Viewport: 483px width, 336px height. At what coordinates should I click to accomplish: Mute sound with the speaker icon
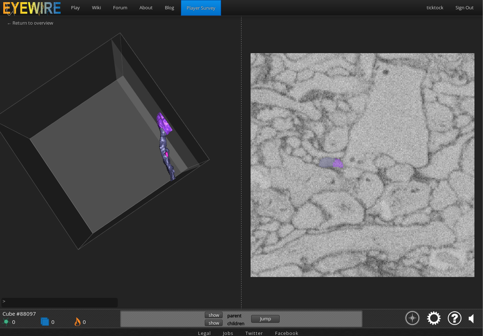[472, 319]
